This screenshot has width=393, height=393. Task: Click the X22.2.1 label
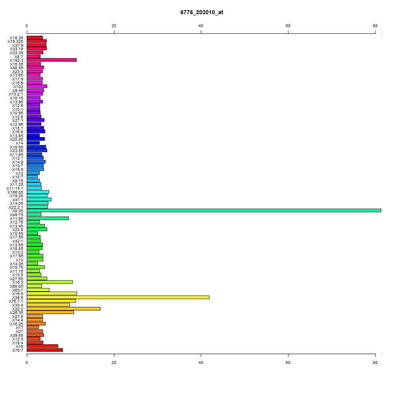[16, 207]
